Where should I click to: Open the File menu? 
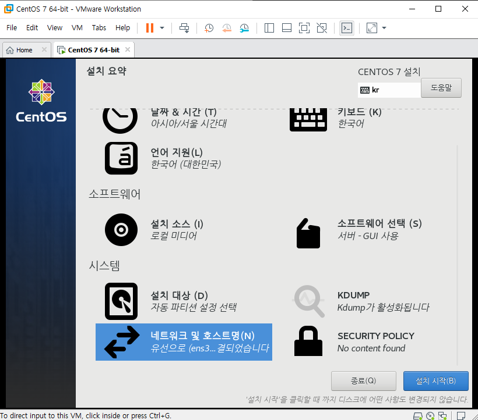tap(12, 28)
